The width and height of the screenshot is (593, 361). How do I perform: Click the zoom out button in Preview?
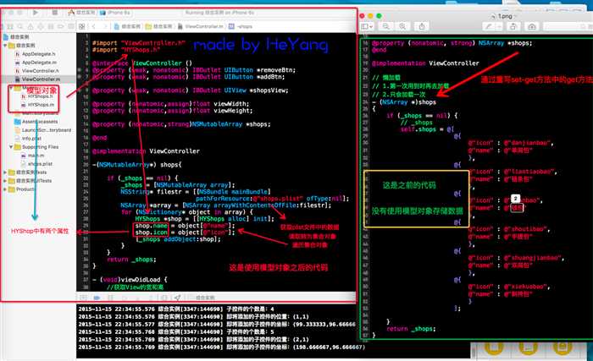pos(385,26)
